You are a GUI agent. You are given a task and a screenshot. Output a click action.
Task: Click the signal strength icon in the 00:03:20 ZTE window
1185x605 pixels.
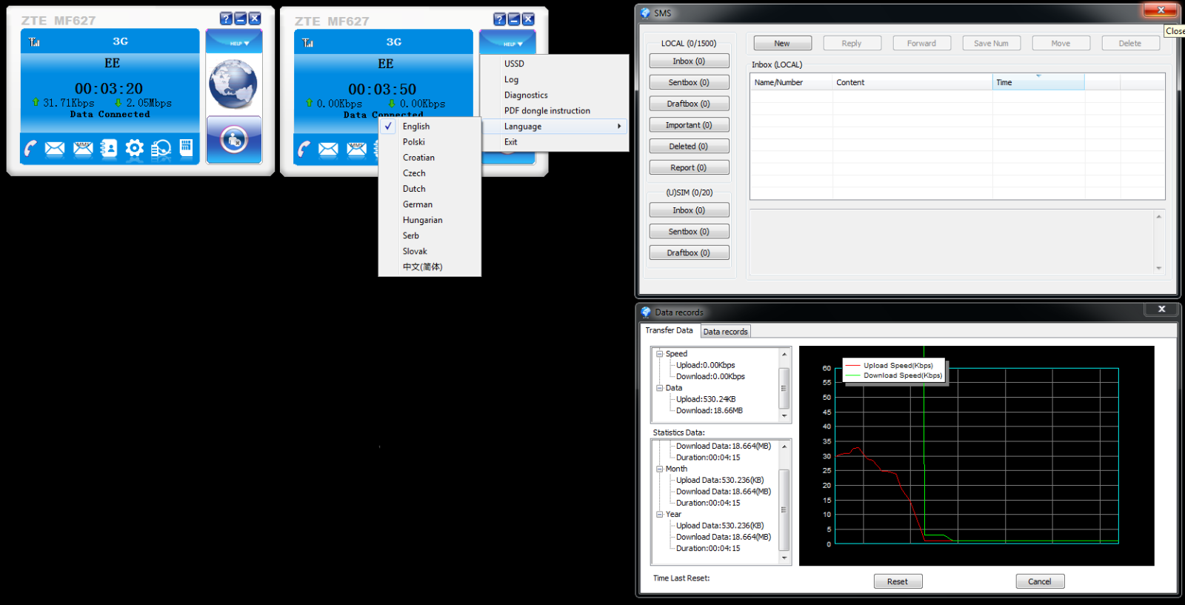click(x=34, y=42)
